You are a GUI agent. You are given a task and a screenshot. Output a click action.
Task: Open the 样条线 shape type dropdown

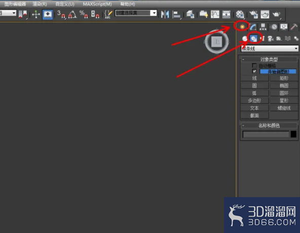click(270, 49)
